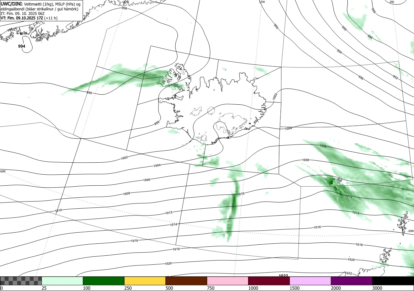Click the legend value "750"
Image resolution: width=414 pixels, height=291 pixels.
[211, 288]
